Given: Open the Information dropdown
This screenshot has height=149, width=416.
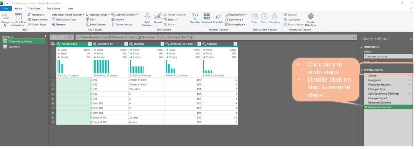Looking at the screenshot, I should tap(235, 24).
